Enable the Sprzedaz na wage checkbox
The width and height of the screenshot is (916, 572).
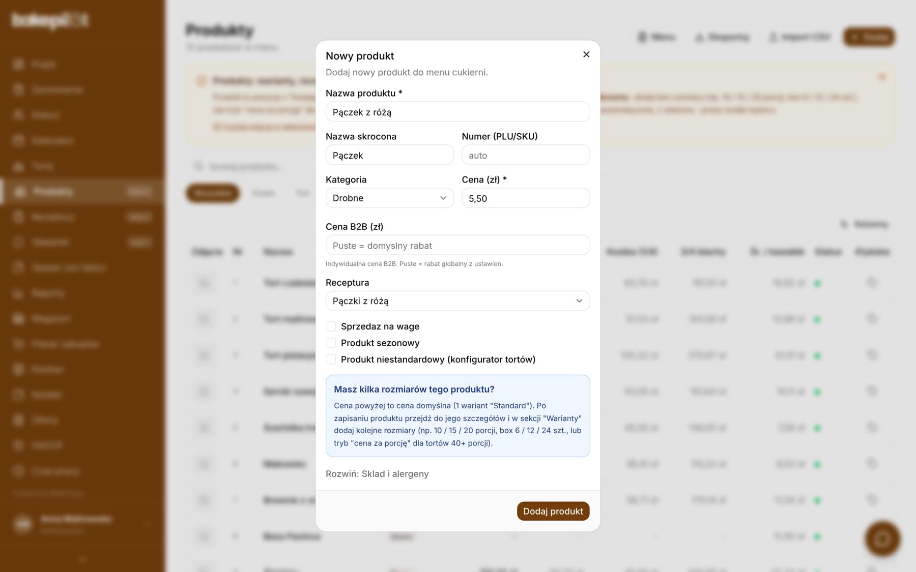(x=331, y=326)
